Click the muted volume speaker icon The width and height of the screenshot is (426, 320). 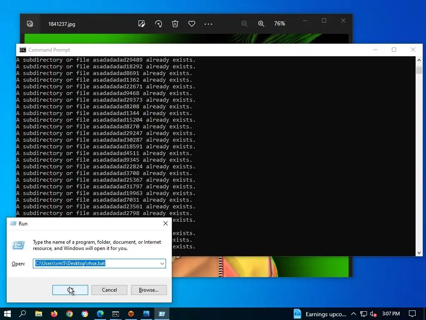374,314
